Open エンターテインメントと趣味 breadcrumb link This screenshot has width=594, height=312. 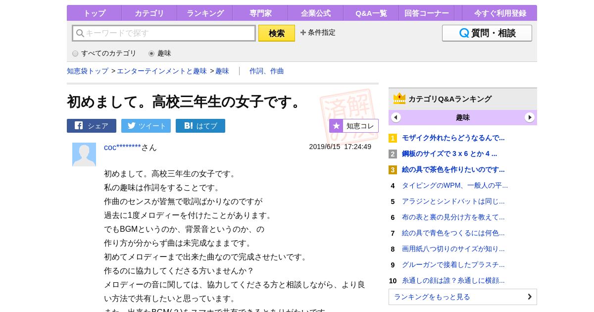(x=162, y=71)
